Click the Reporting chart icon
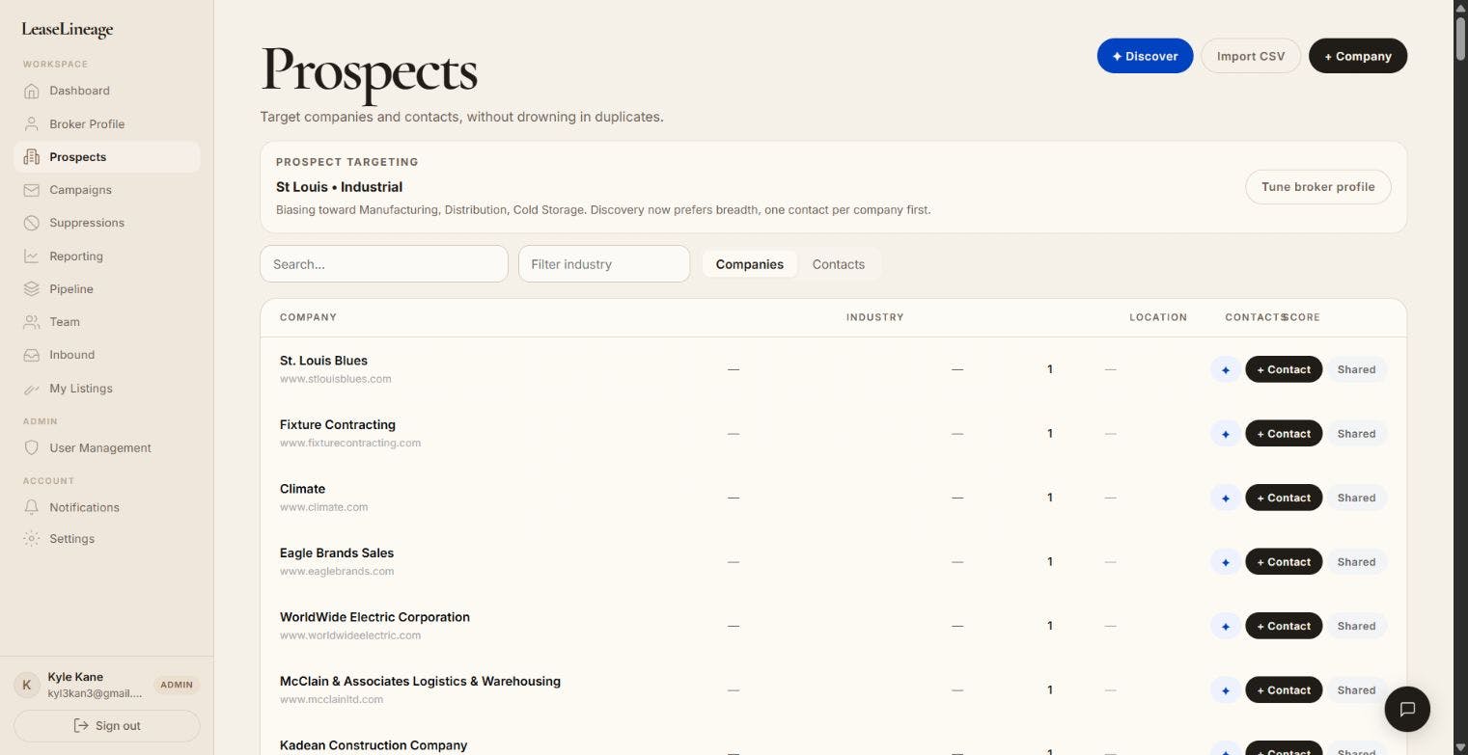The image size is (1468, 755). pos(32,256)
